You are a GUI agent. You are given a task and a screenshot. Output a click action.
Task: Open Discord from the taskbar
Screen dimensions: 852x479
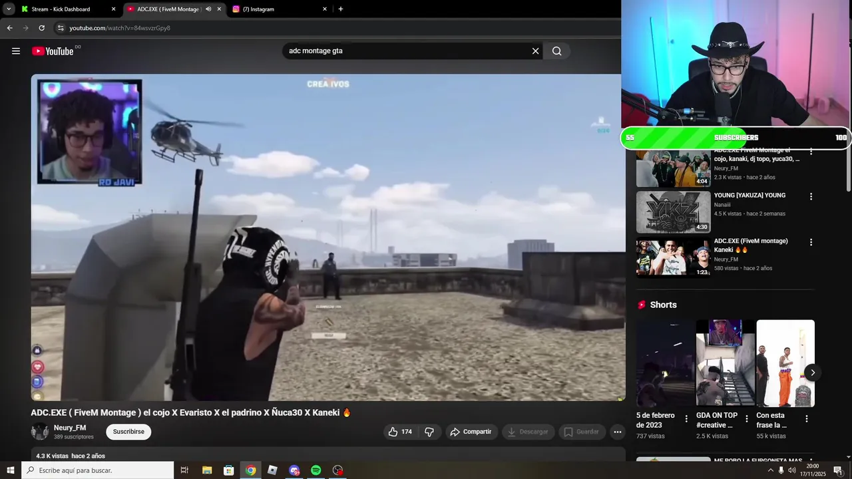(294, 470)
